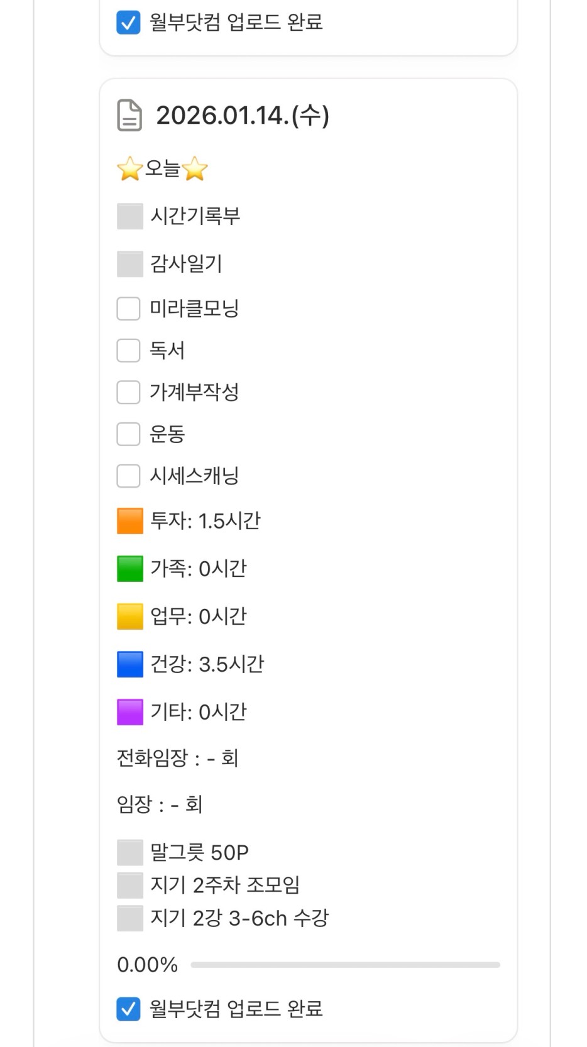Image resolution: width=587 pixels, height=1047 pixels.
Task: Click the gray square beside 감사일기
Action: tap(130, 264)
